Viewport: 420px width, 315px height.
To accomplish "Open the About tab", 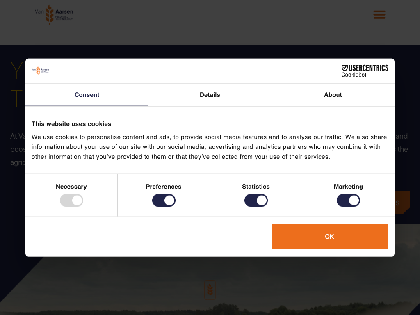I will [333, 95].
